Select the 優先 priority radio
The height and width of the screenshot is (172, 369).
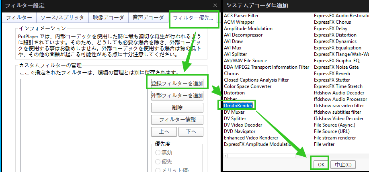point(164,162)
